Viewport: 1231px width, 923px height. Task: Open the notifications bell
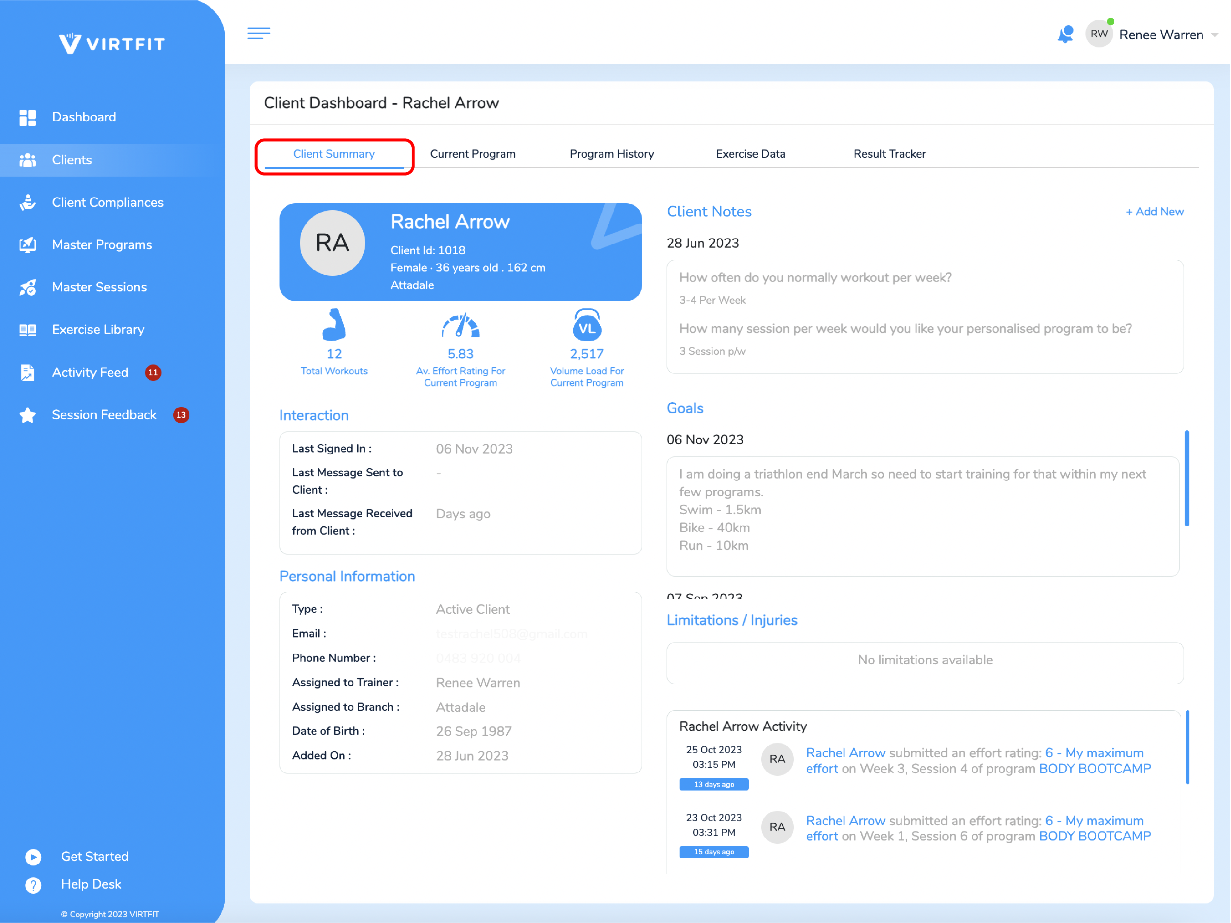(1065, 34)
